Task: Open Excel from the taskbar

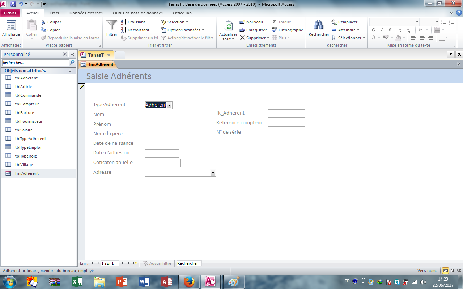Action: pyautogui.click(x=77, y=282)
